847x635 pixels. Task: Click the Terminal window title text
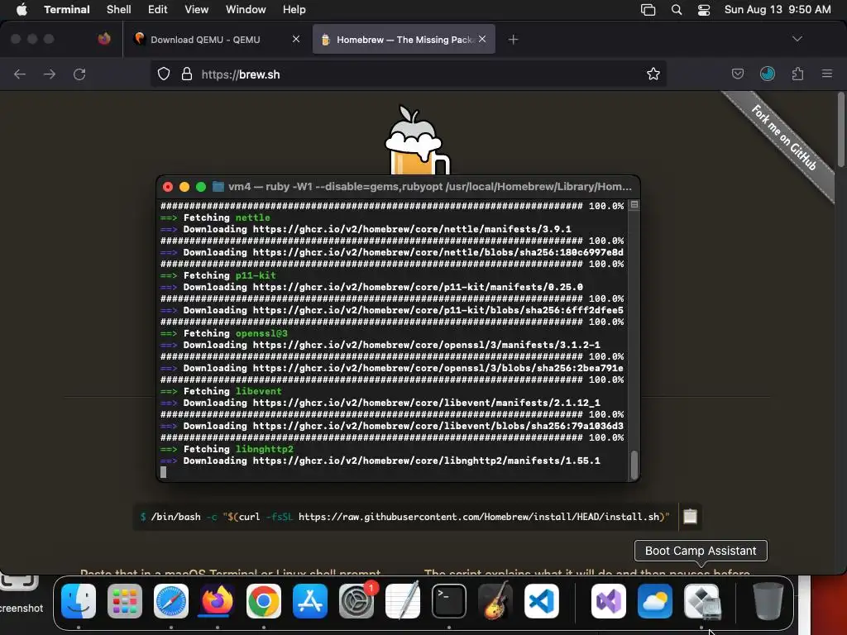click(x=429, y=187)
